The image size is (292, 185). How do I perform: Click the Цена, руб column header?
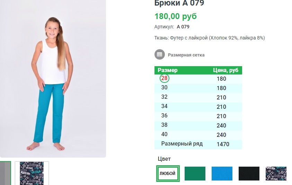pyautogui.click(x=225, y=70)
